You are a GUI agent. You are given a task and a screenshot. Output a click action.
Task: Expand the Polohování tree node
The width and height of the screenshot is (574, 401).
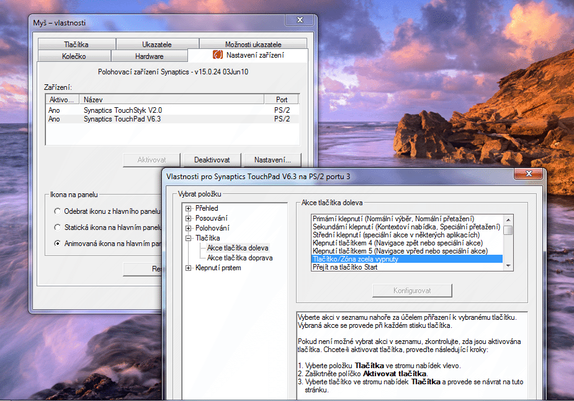coord(188,228)
